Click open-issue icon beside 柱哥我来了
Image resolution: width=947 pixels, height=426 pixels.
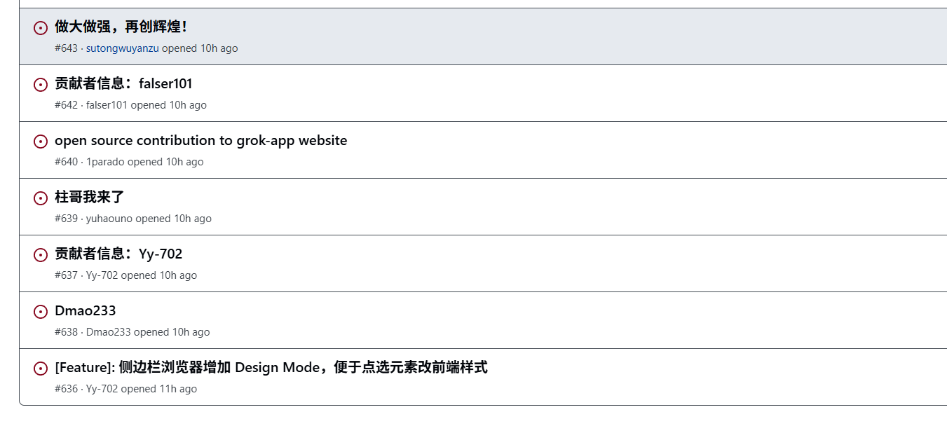click(41, 198)
